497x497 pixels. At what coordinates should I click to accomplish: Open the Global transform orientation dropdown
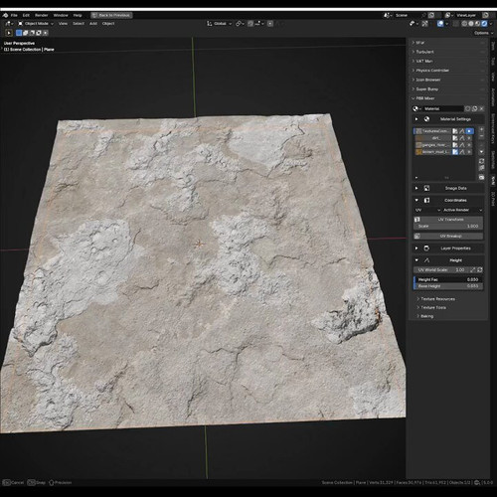220,24
